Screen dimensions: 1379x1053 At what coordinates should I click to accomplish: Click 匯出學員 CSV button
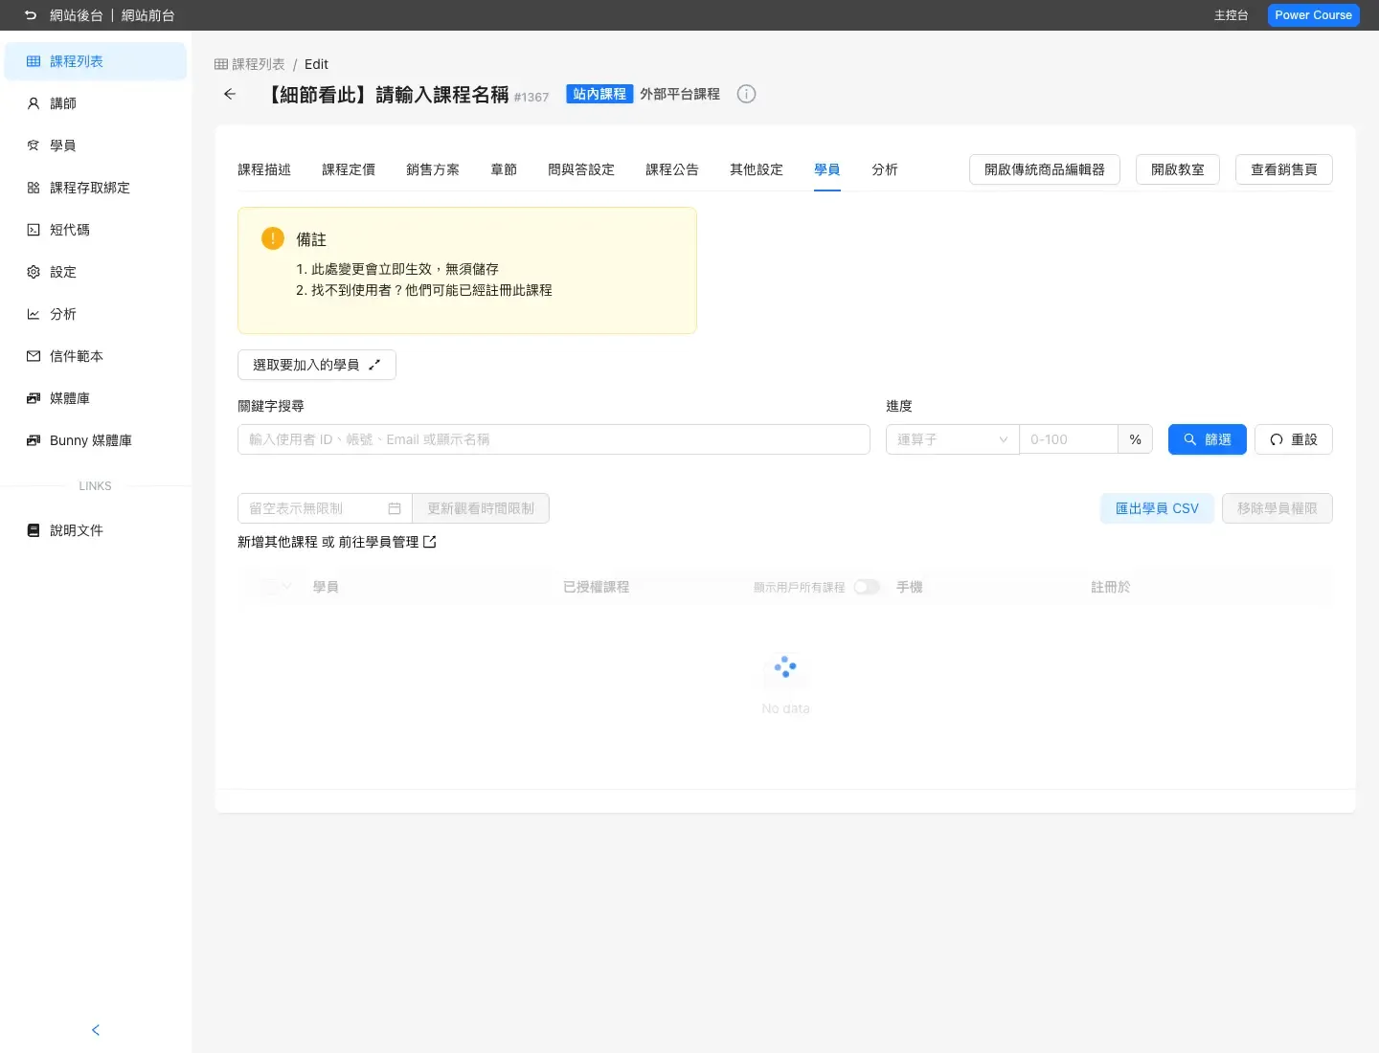tap(1157, 508)
